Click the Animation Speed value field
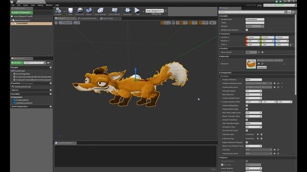Viewport: 307px width, 172px height. (x=254, y=91)
